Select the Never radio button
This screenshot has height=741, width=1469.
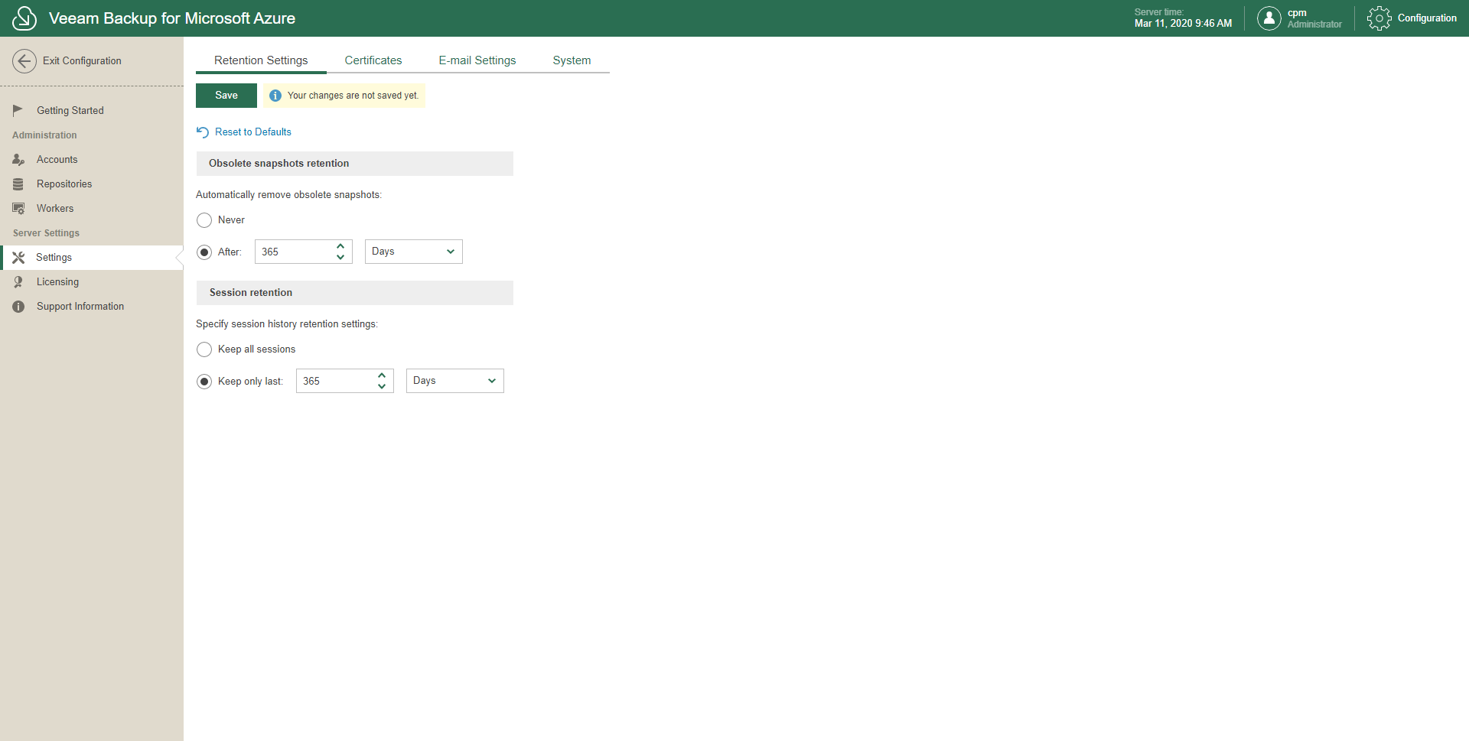coord(204,220)
